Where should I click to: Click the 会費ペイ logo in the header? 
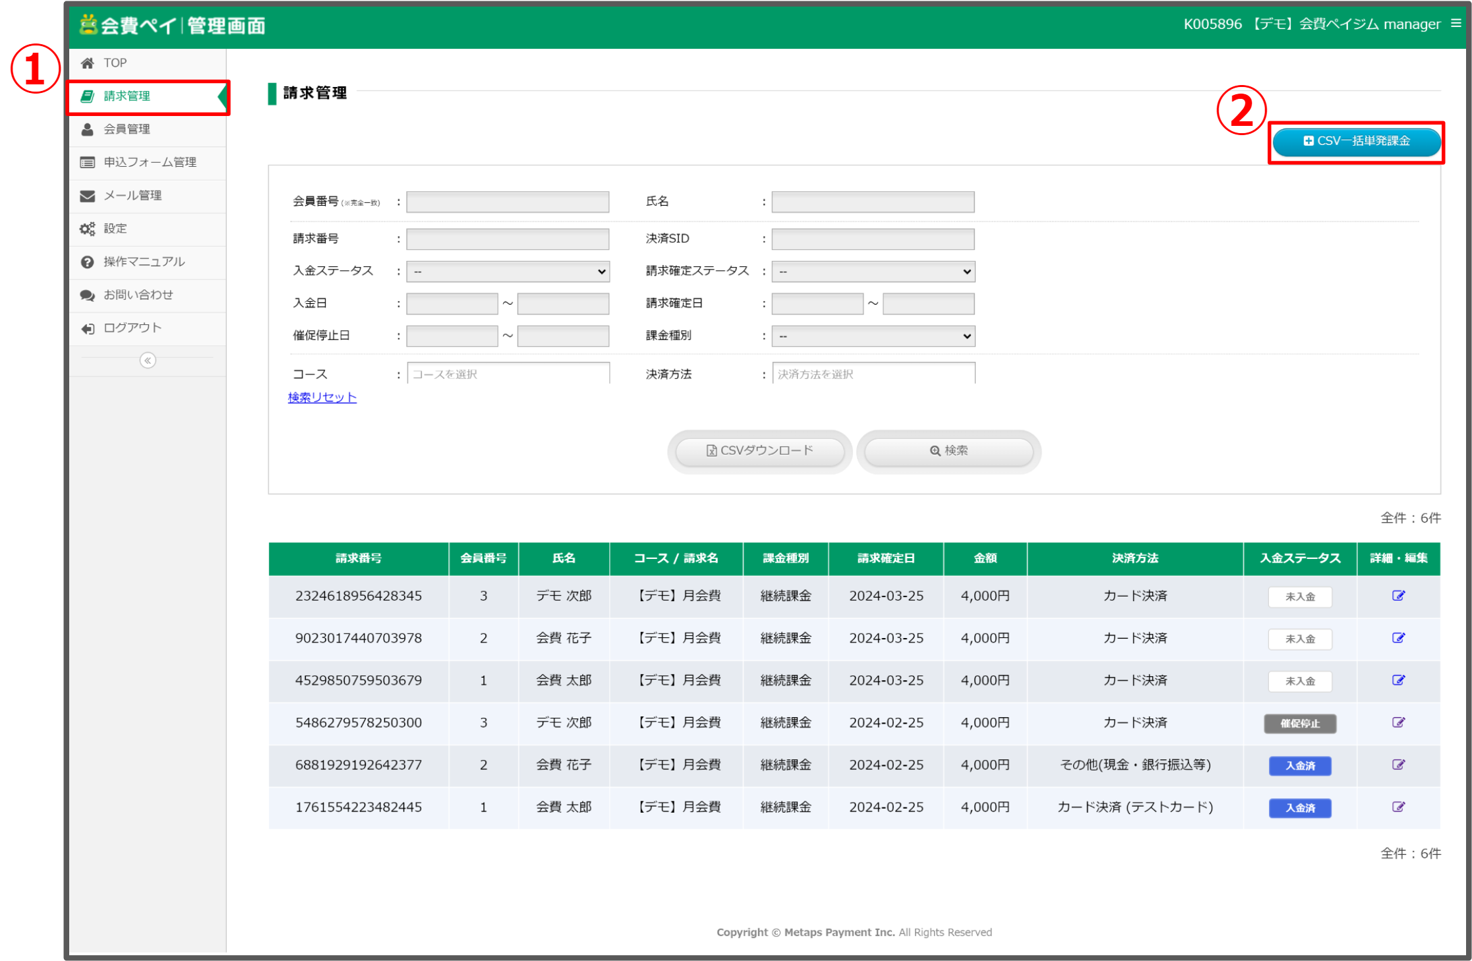coord(172,25)
